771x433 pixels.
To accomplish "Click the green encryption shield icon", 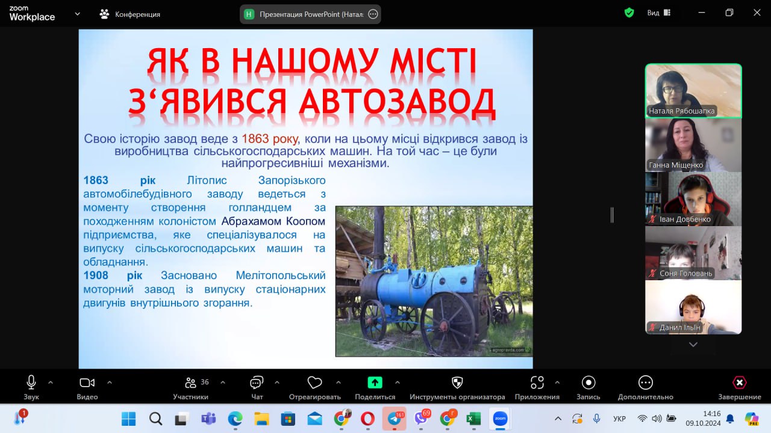I will pos(629,13).
